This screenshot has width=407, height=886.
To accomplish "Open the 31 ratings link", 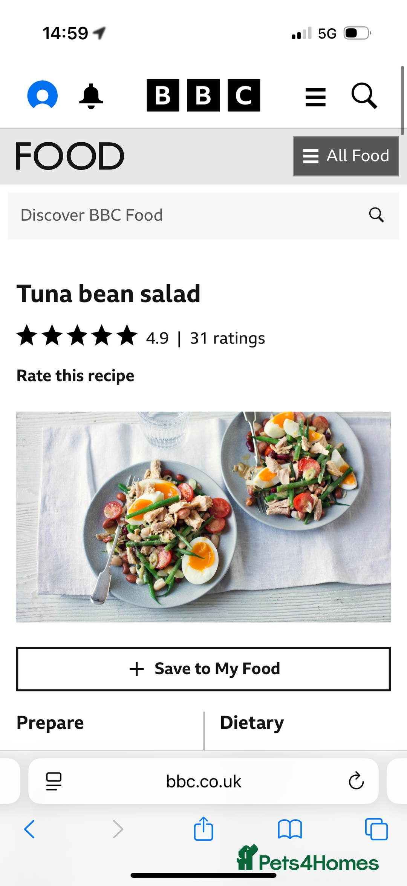I will pyautogui.click(x=227, y=338).
